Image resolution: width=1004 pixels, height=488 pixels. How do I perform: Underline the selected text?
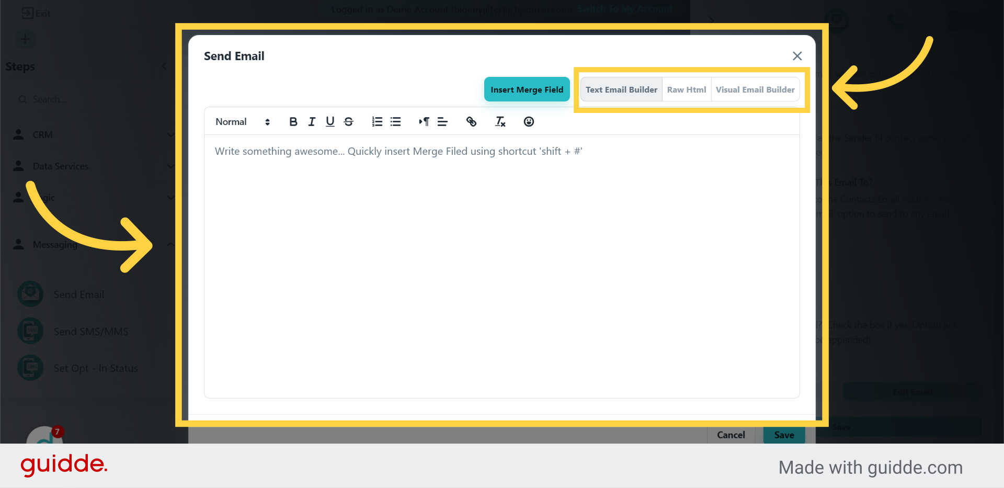(330, 122)
